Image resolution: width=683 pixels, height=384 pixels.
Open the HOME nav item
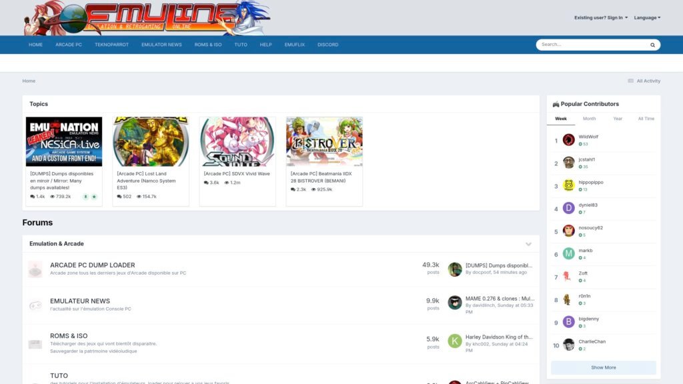(x=36, y=45)
